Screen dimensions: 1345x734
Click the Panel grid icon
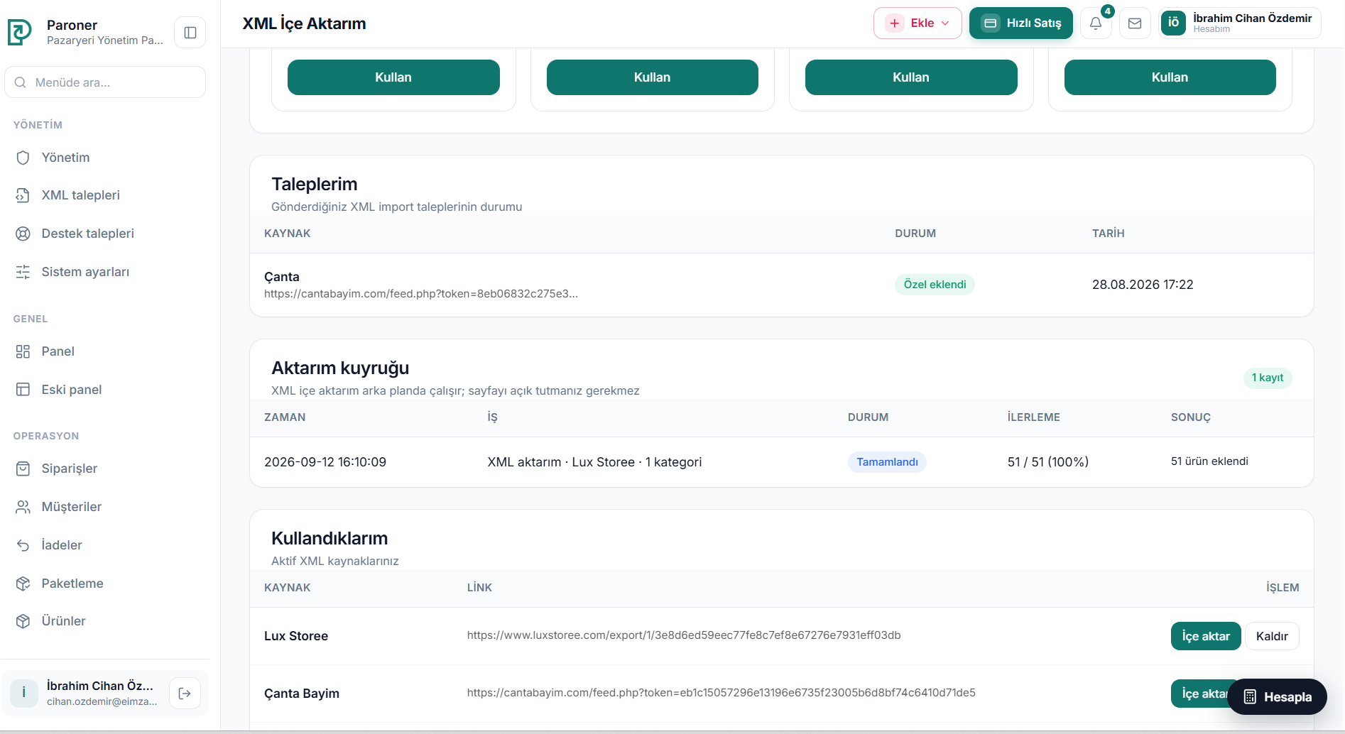(23, 351)
